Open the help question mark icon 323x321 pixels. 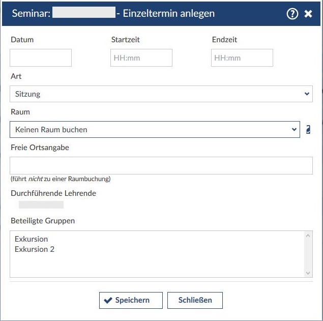point(292,14)
